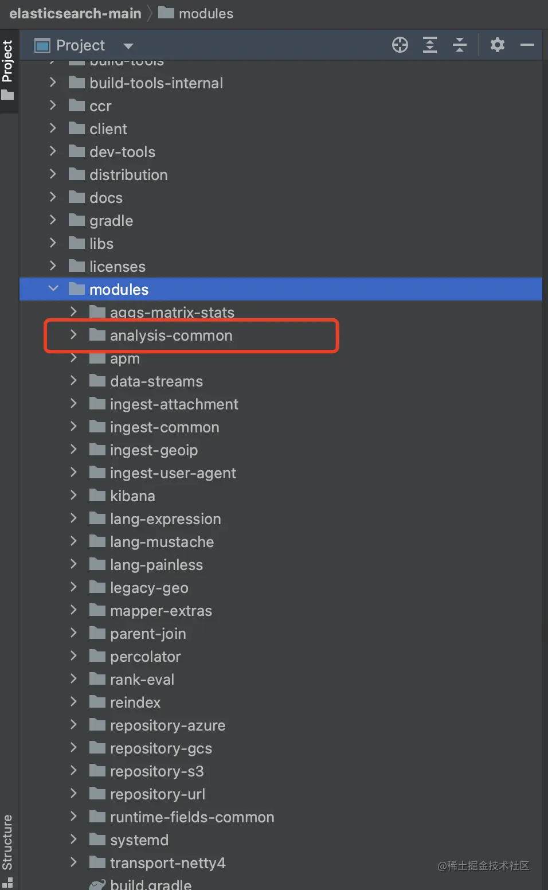548x890 pixels.
Task: Open the Project panel settings gear
Action: pos(497,45)
